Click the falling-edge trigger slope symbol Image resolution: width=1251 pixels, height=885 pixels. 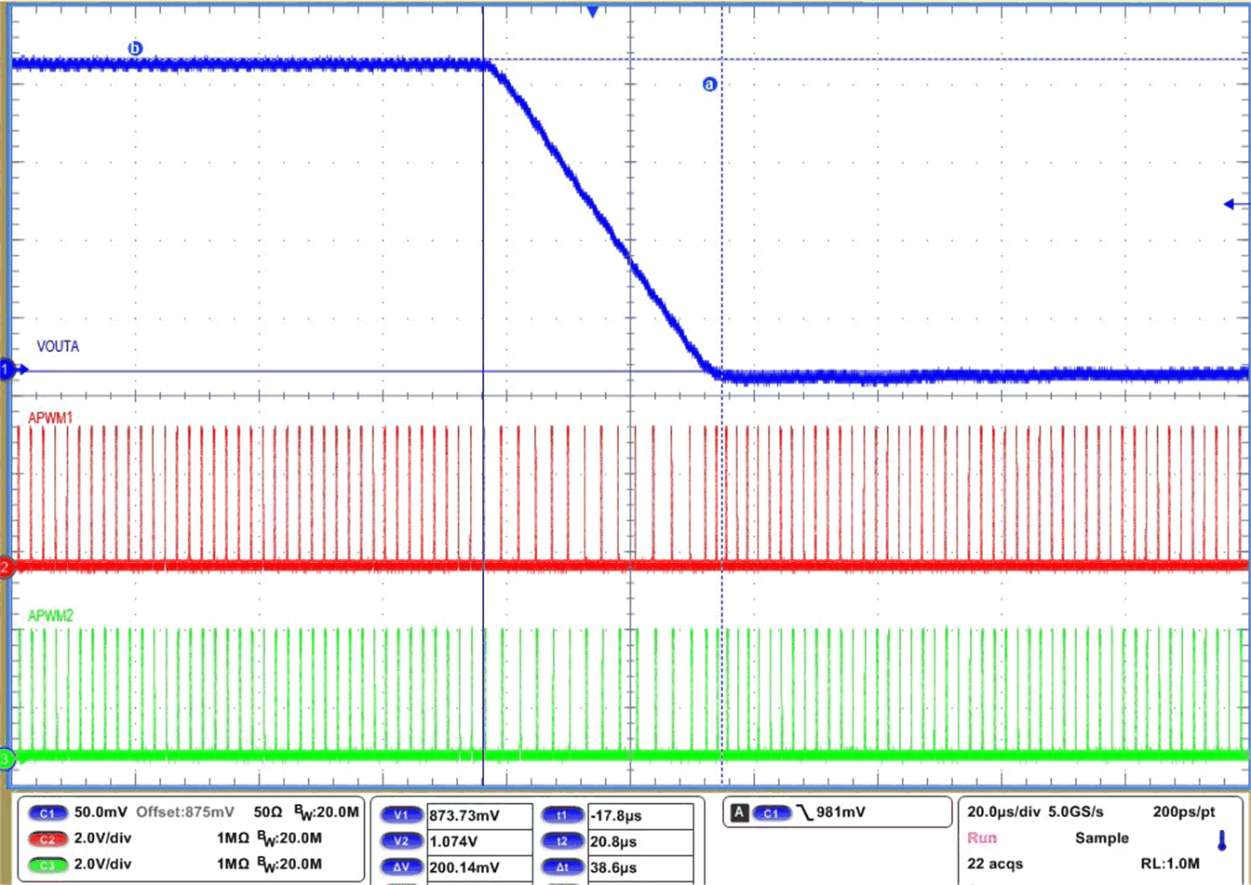[806, 812]
